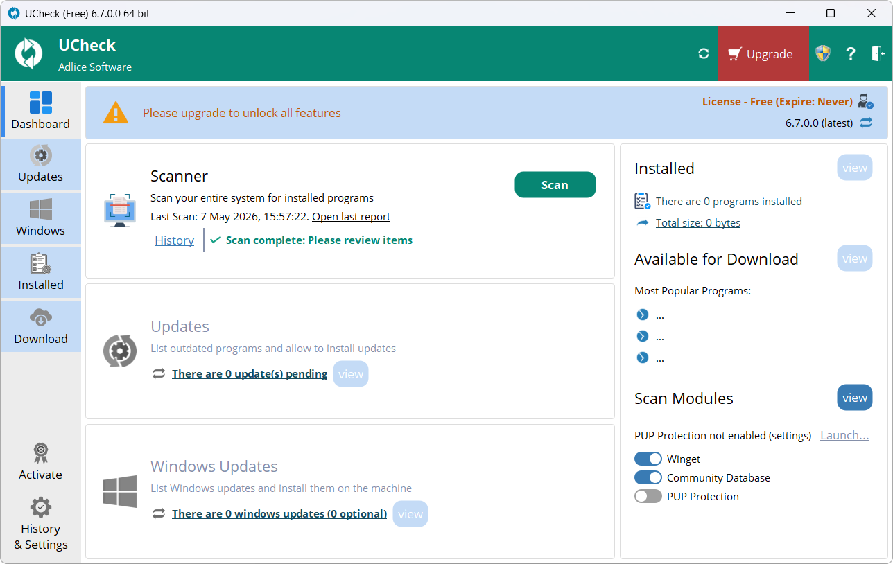
Task: Click the refresh icon beside the Upgrade button
Action: coord(704,54)
